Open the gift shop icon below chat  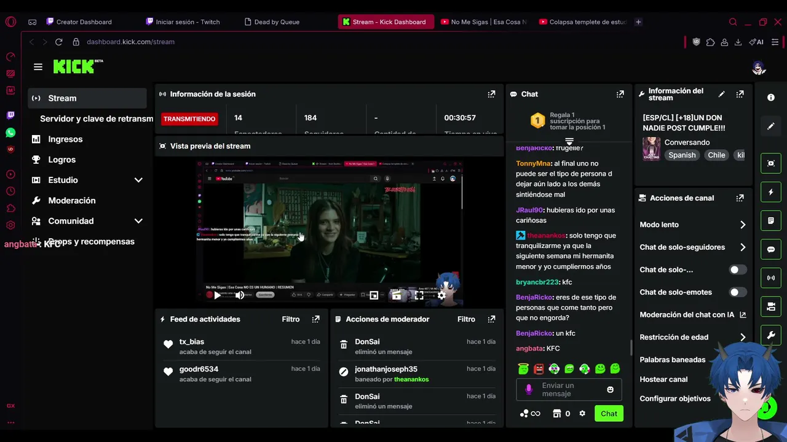pyautogui.click(x=557, y=413)
